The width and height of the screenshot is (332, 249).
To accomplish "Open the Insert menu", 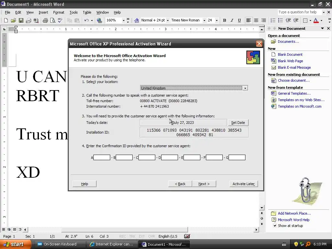I will 43,12.
